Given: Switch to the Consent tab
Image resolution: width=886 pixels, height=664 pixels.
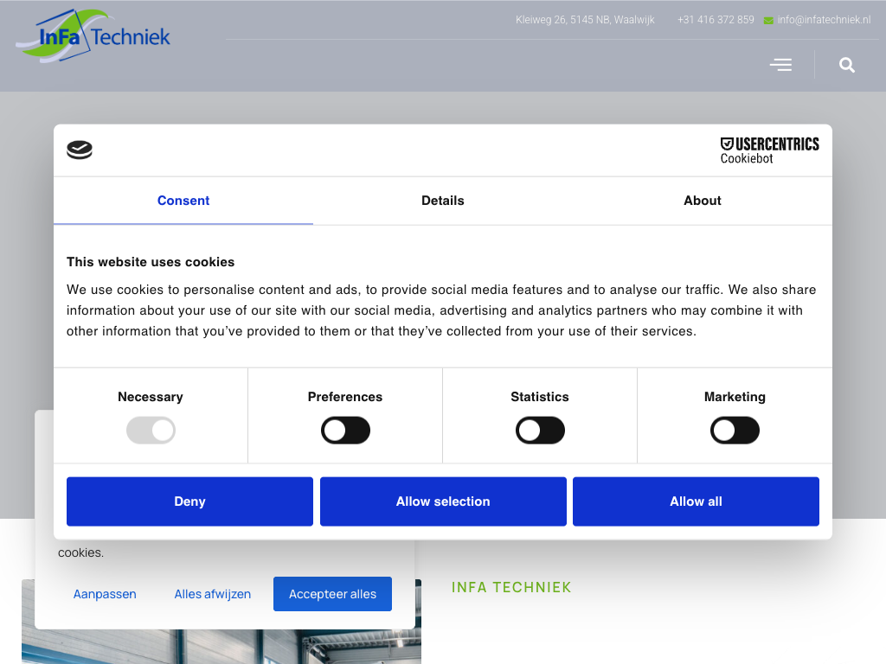Looking at the screenshot, I should pos(183,201).
